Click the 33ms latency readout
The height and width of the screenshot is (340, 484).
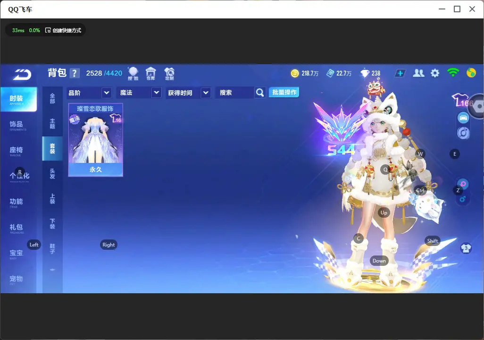(18, 30)
